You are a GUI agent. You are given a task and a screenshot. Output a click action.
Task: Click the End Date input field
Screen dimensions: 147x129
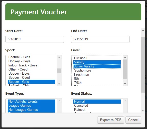click(x=100, y=39)
